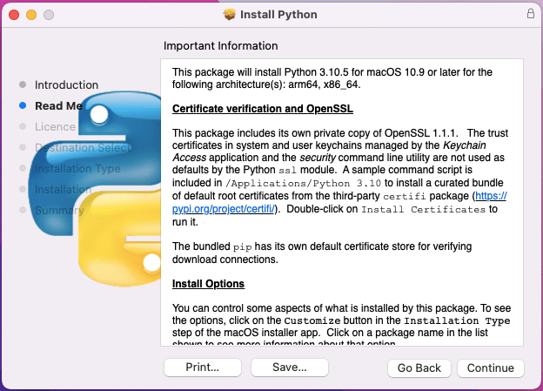Save the Read Me to a file
The width and height of the screenshot is (543, 391).
tap(290, 367)
